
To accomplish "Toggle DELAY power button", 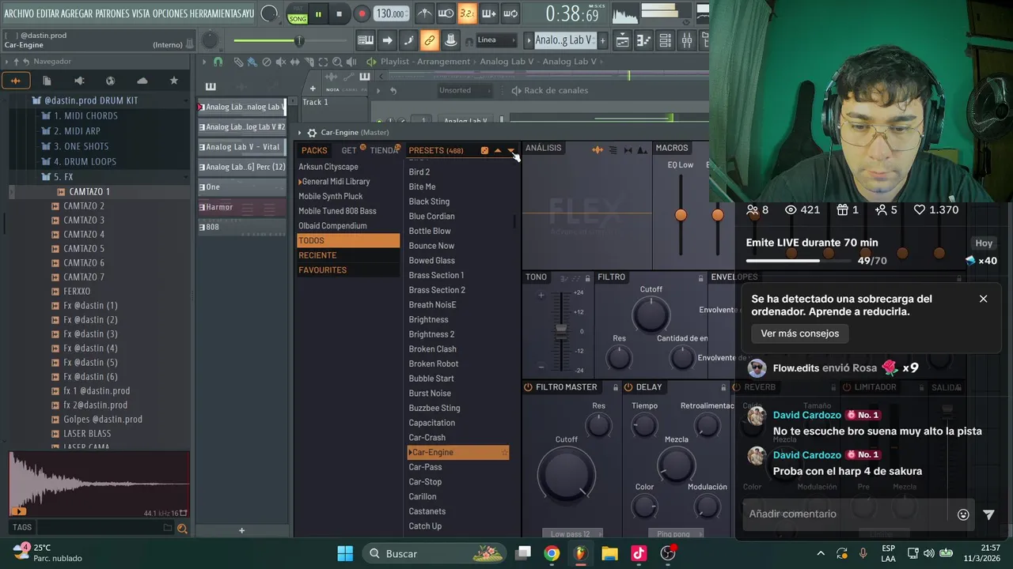I will tap(628, 387).
